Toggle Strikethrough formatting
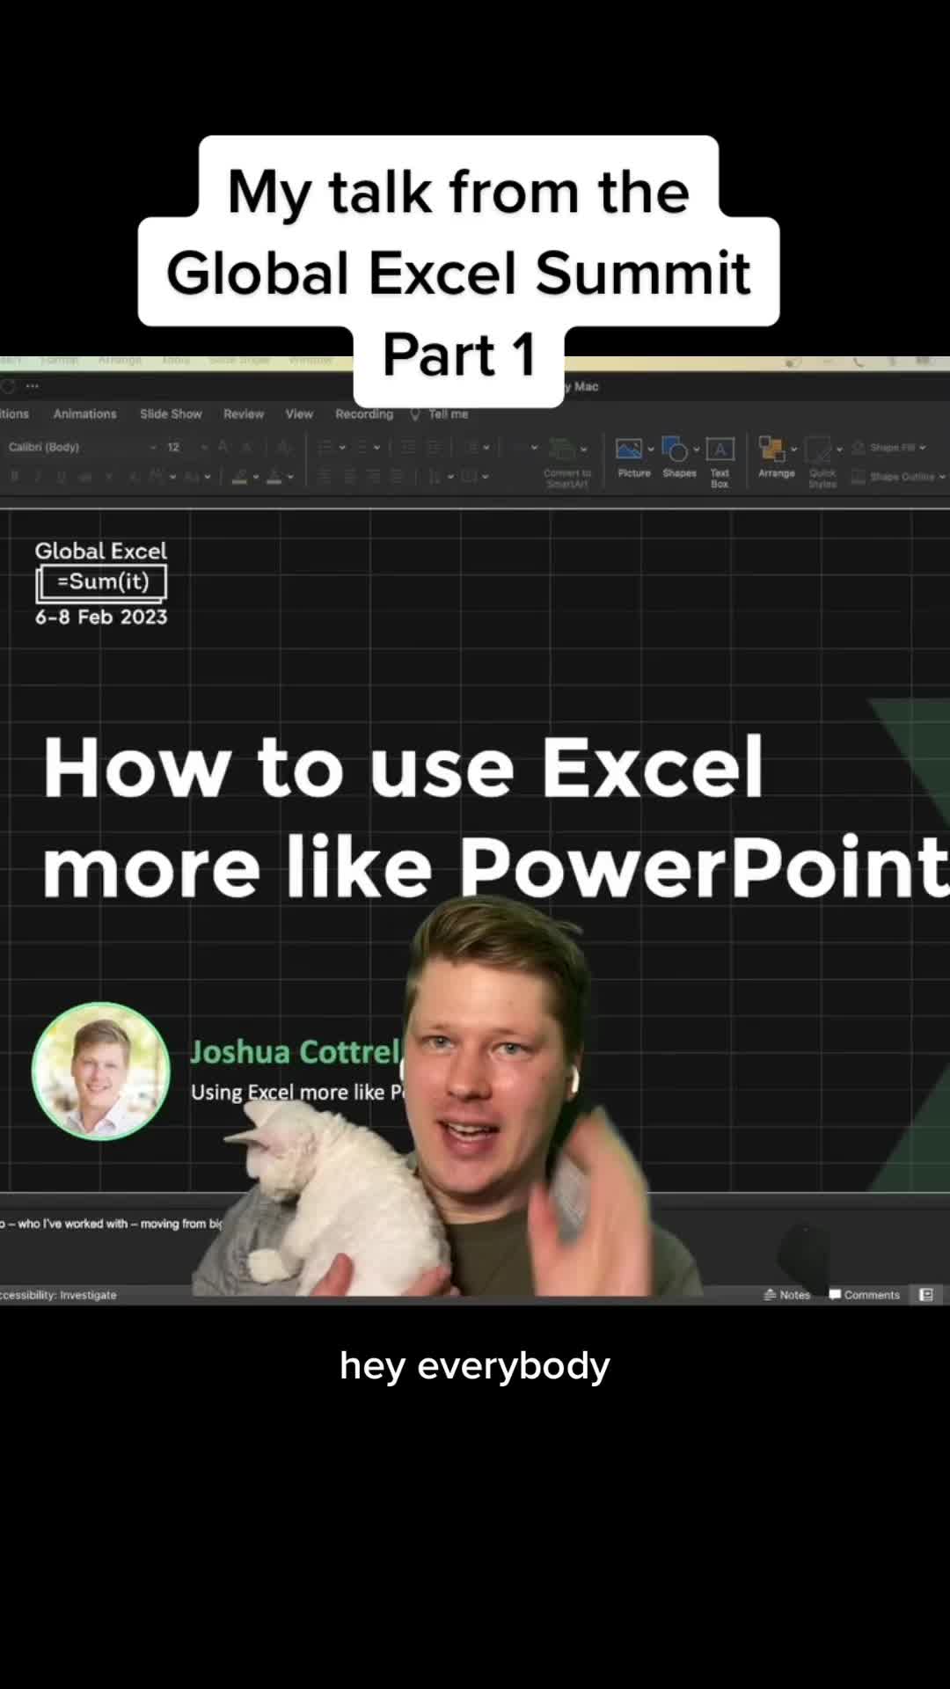 85,476
